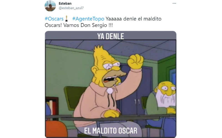Click the bookshelf in the meme
The width and height of the screenshot is (222, 138).
pos(52,107)
